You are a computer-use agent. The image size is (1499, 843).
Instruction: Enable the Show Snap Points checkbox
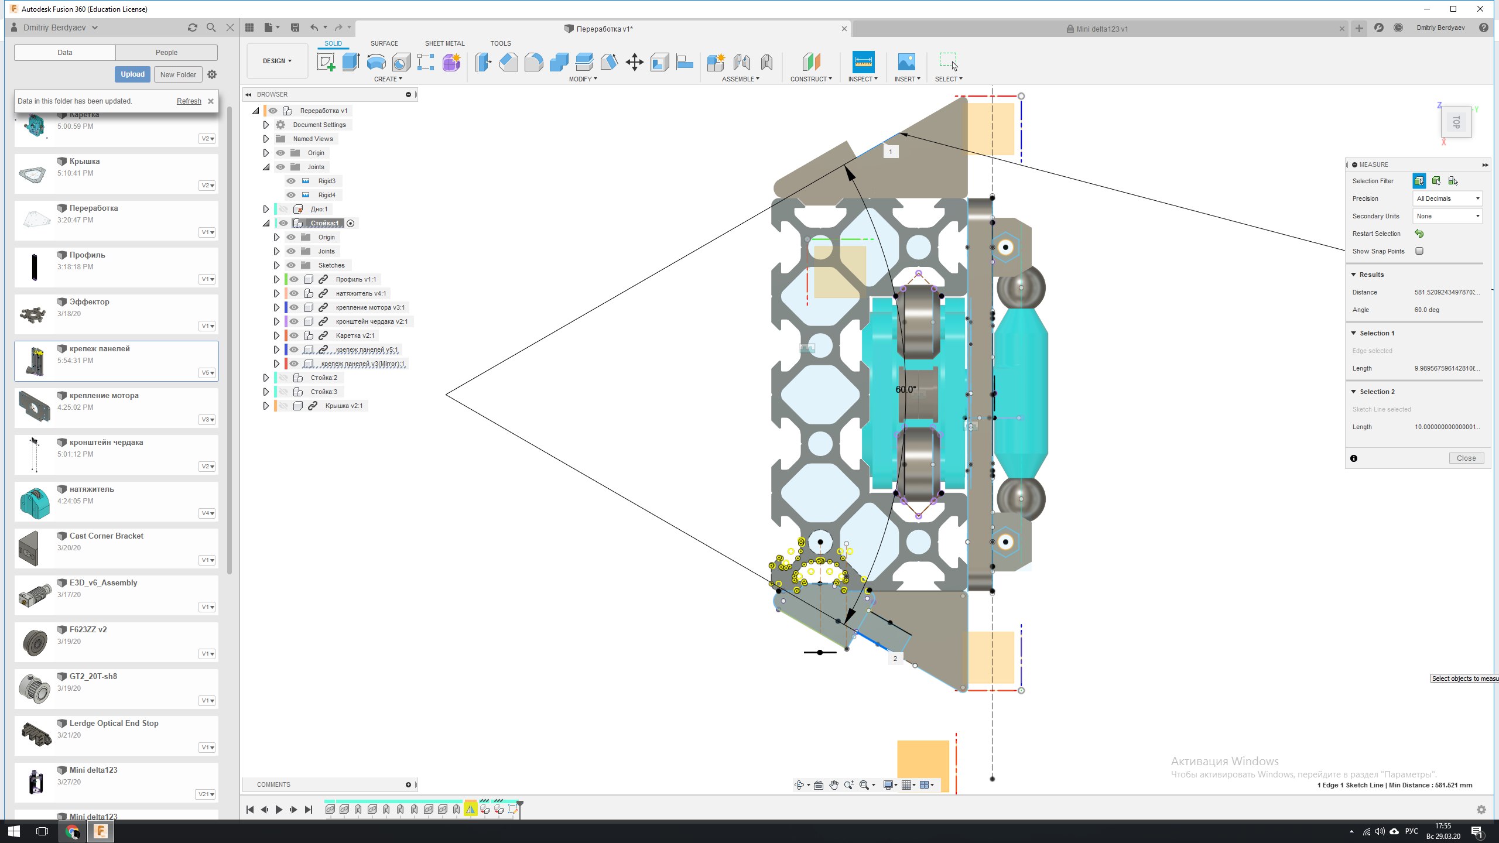[x=1419, y=251]
